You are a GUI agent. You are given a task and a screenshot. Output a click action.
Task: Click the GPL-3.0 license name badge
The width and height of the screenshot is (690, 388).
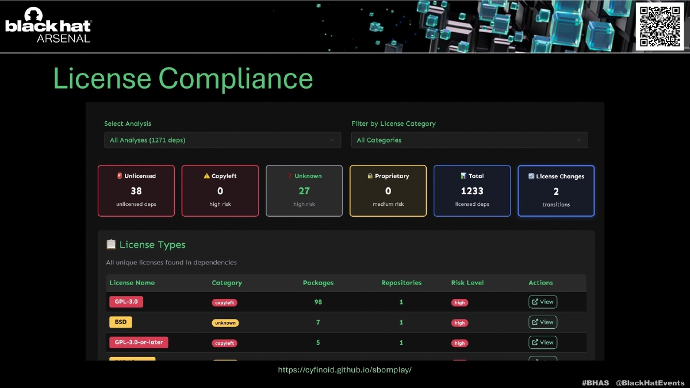coord(126,301)
